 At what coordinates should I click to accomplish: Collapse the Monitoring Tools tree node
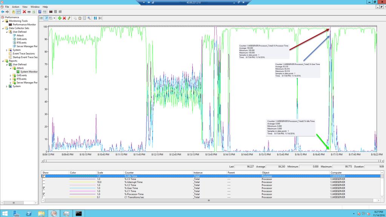[3, 21]
